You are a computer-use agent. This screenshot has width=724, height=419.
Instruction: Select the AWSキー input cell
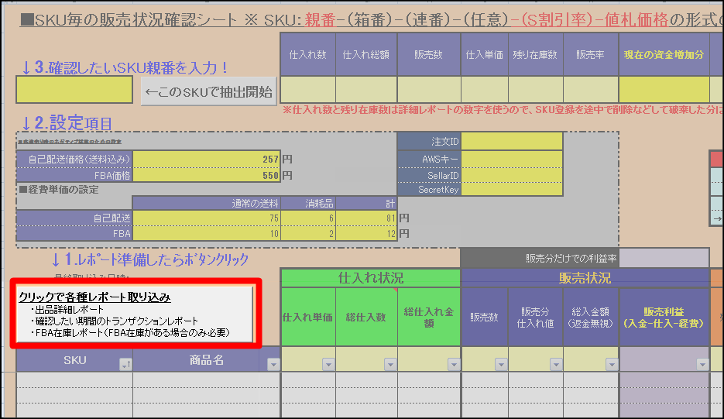[x=512, y=159]
